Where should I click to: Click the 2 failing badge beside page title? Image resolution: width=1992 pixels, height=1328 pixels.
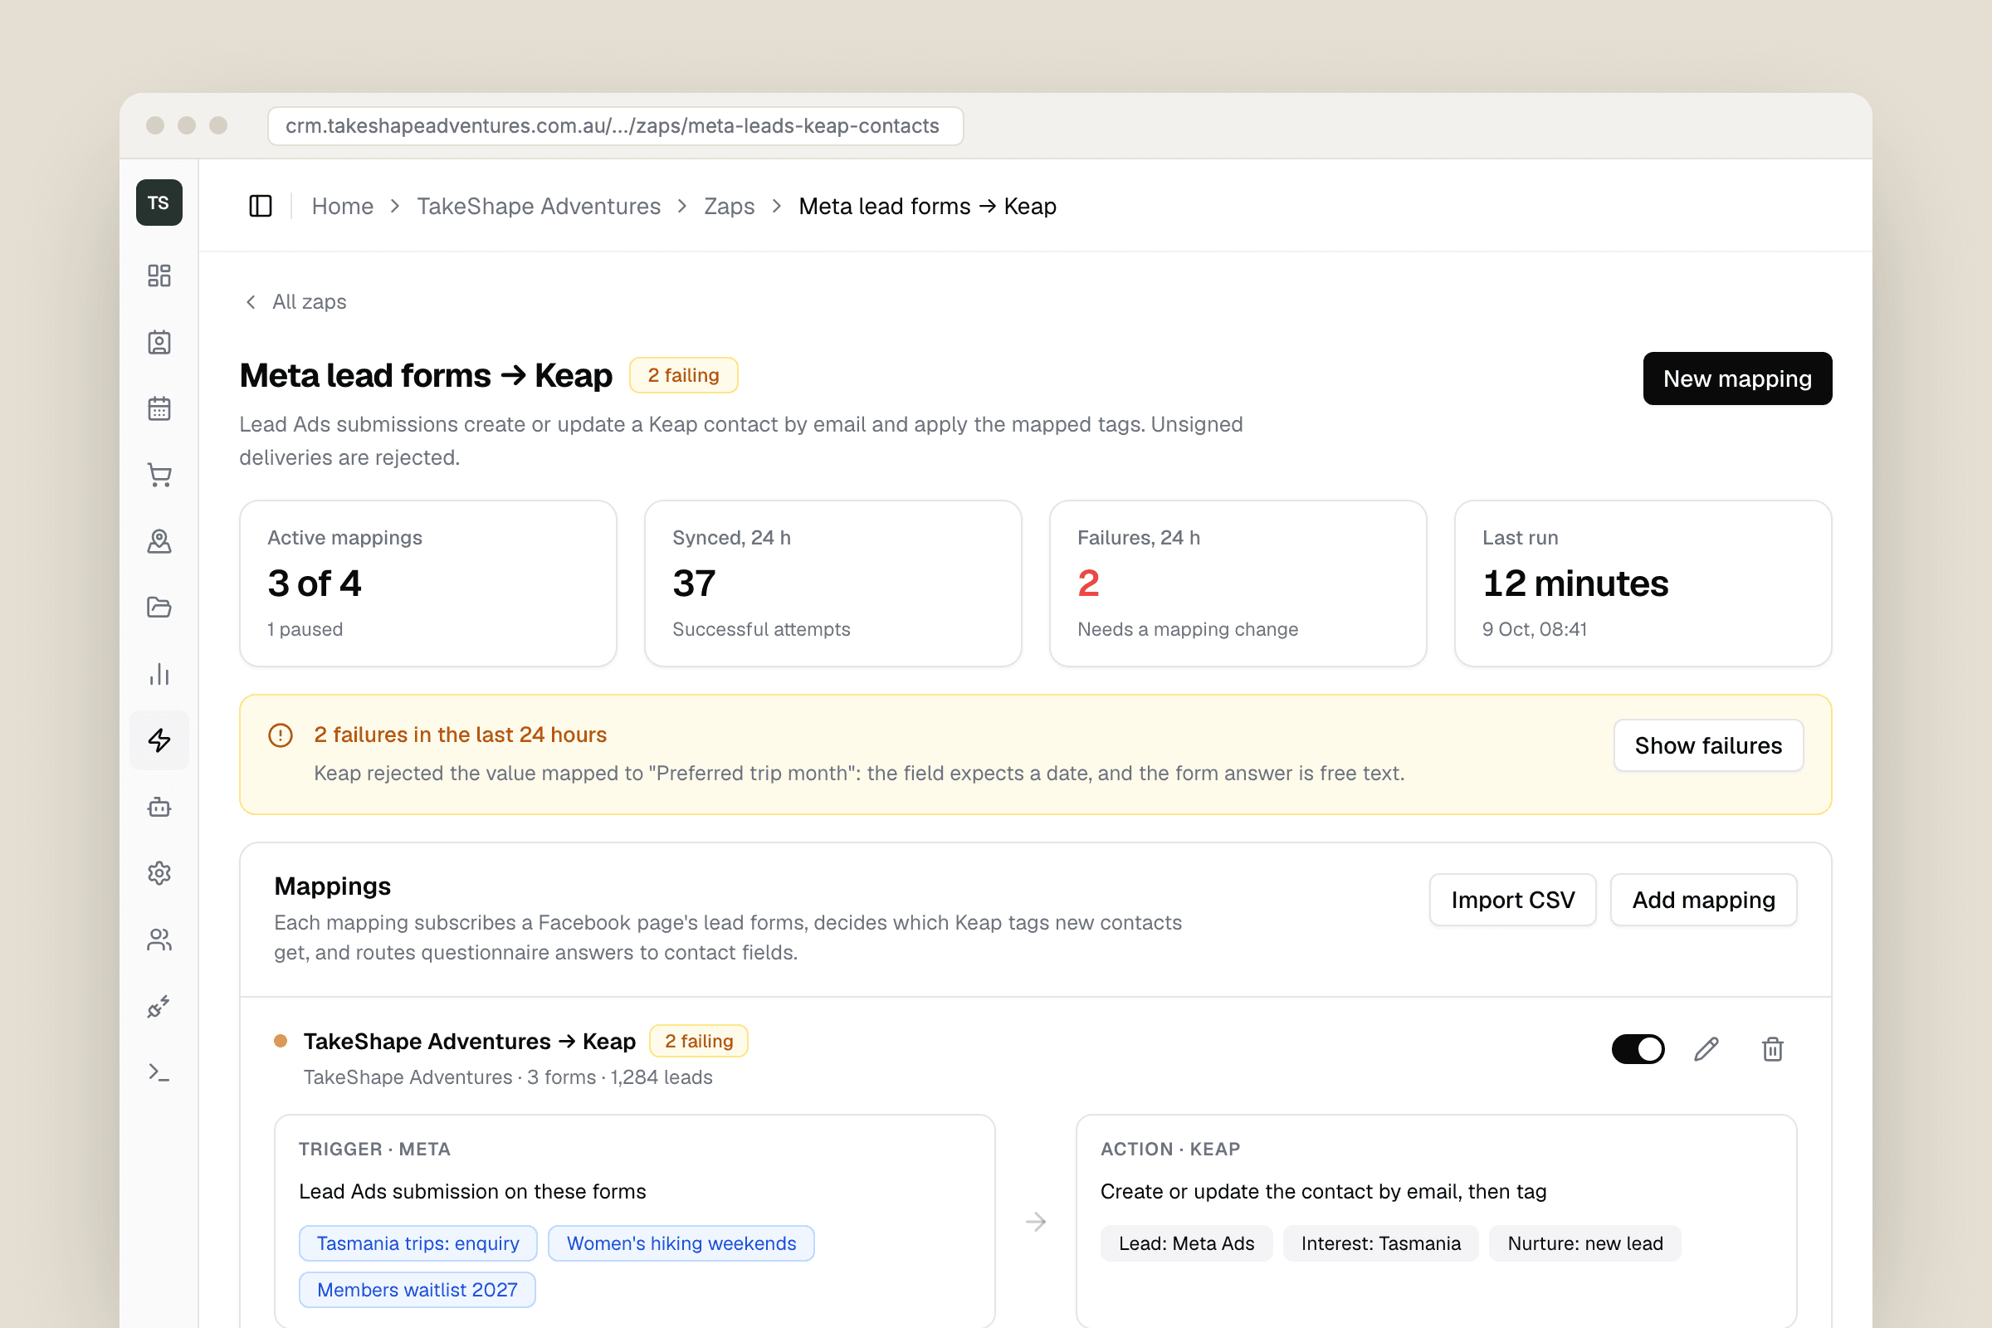point(683,375)
